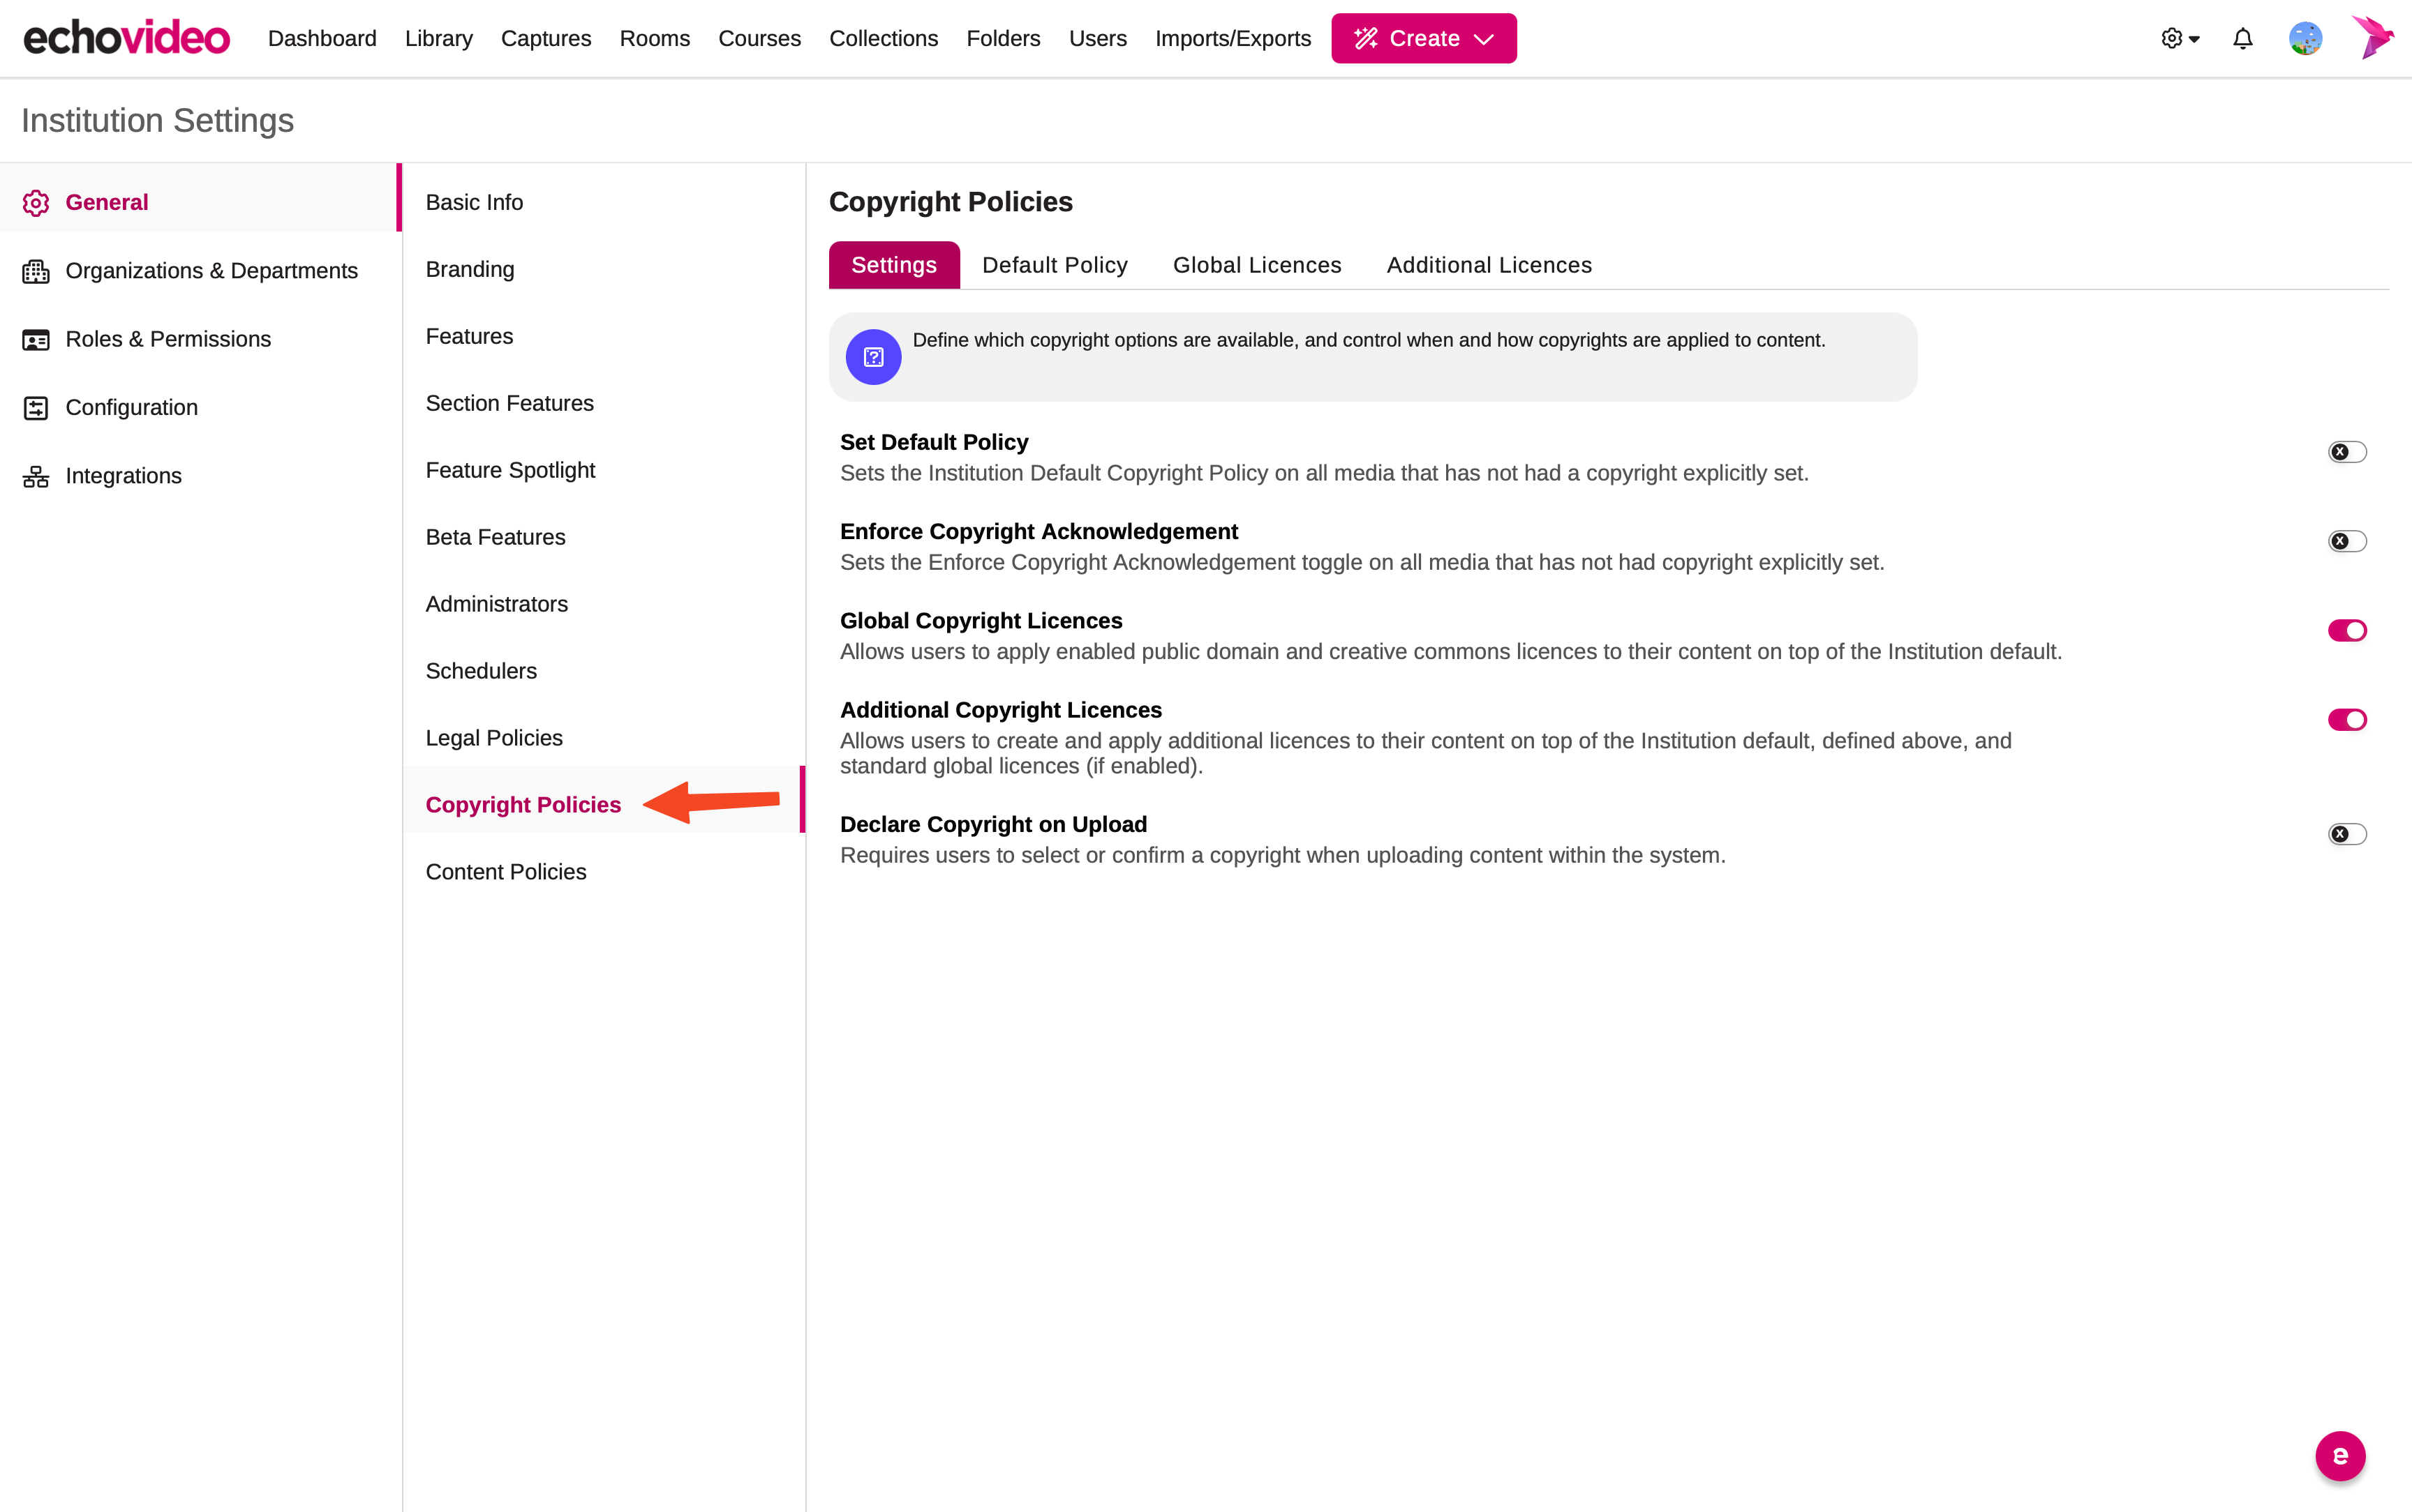Open the echo chat help widget
The width and height of the screenshot is (2412, 1512).
click(2340, 1456)
